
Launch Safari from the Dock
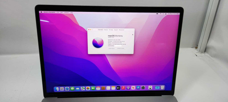(67, 89)
